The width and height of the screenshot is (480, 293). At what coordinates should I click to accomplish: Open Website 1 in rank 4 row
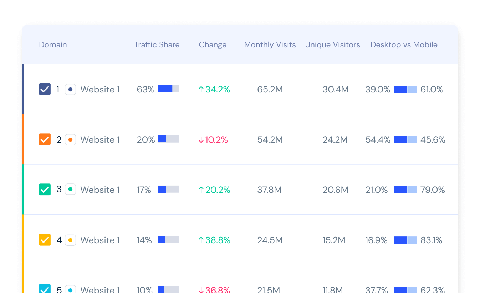(100, 240)
